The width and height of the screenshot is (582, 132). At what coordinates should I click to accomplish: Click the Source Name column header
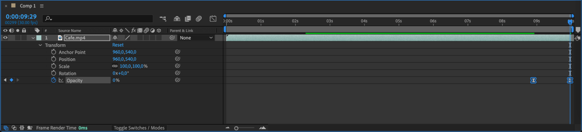click(70, 30)
